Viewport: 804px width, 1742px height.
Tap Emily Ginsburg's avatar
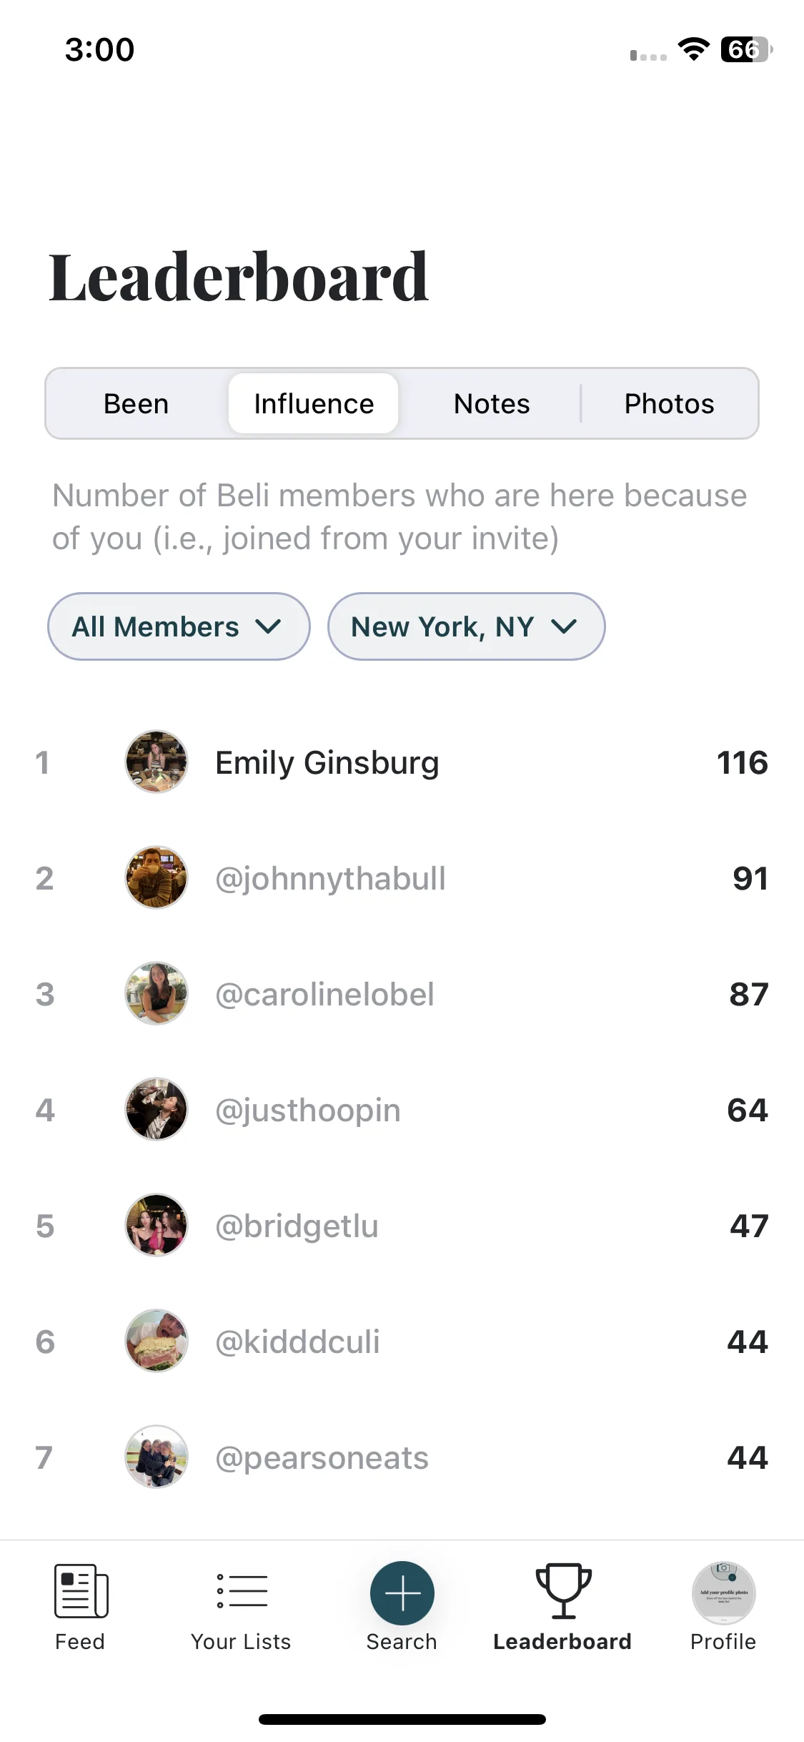pyautogui.click(x=157, y=762)
